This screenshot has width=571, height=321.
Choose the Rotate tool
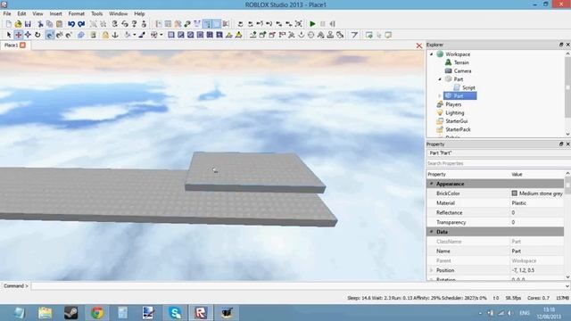pyautogui.click(x=37, y=35)
